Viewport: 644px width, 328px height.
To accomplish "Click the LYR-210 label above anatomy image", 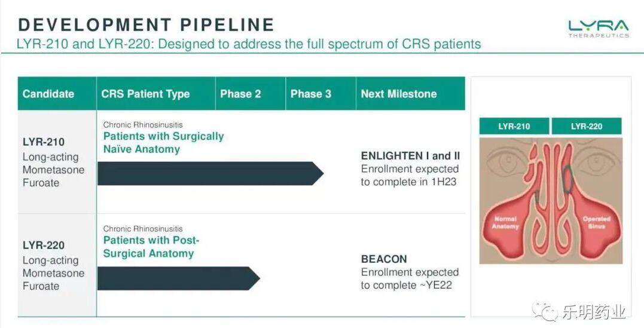I will click(x=514, y=126).
